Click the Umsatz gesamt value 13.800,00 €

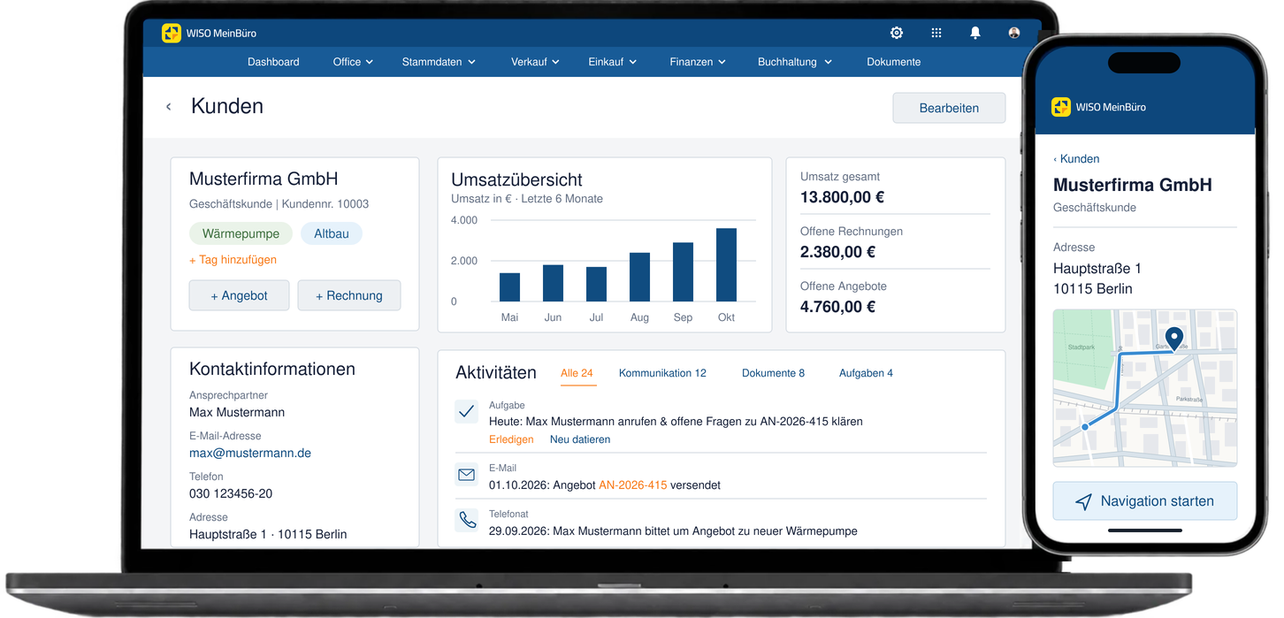(842, 197)
